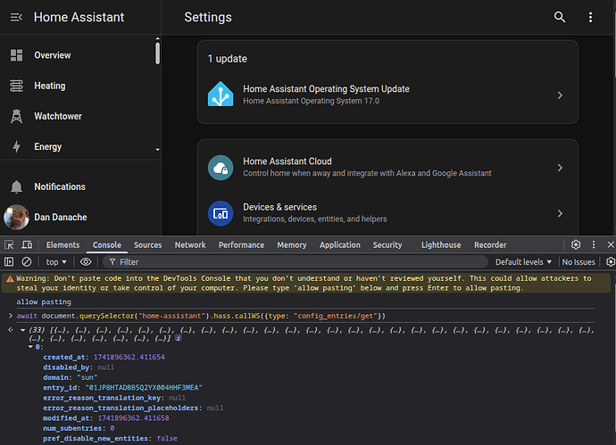
Task: Open DevTools settings gear icon
Action: coord(576,245)
